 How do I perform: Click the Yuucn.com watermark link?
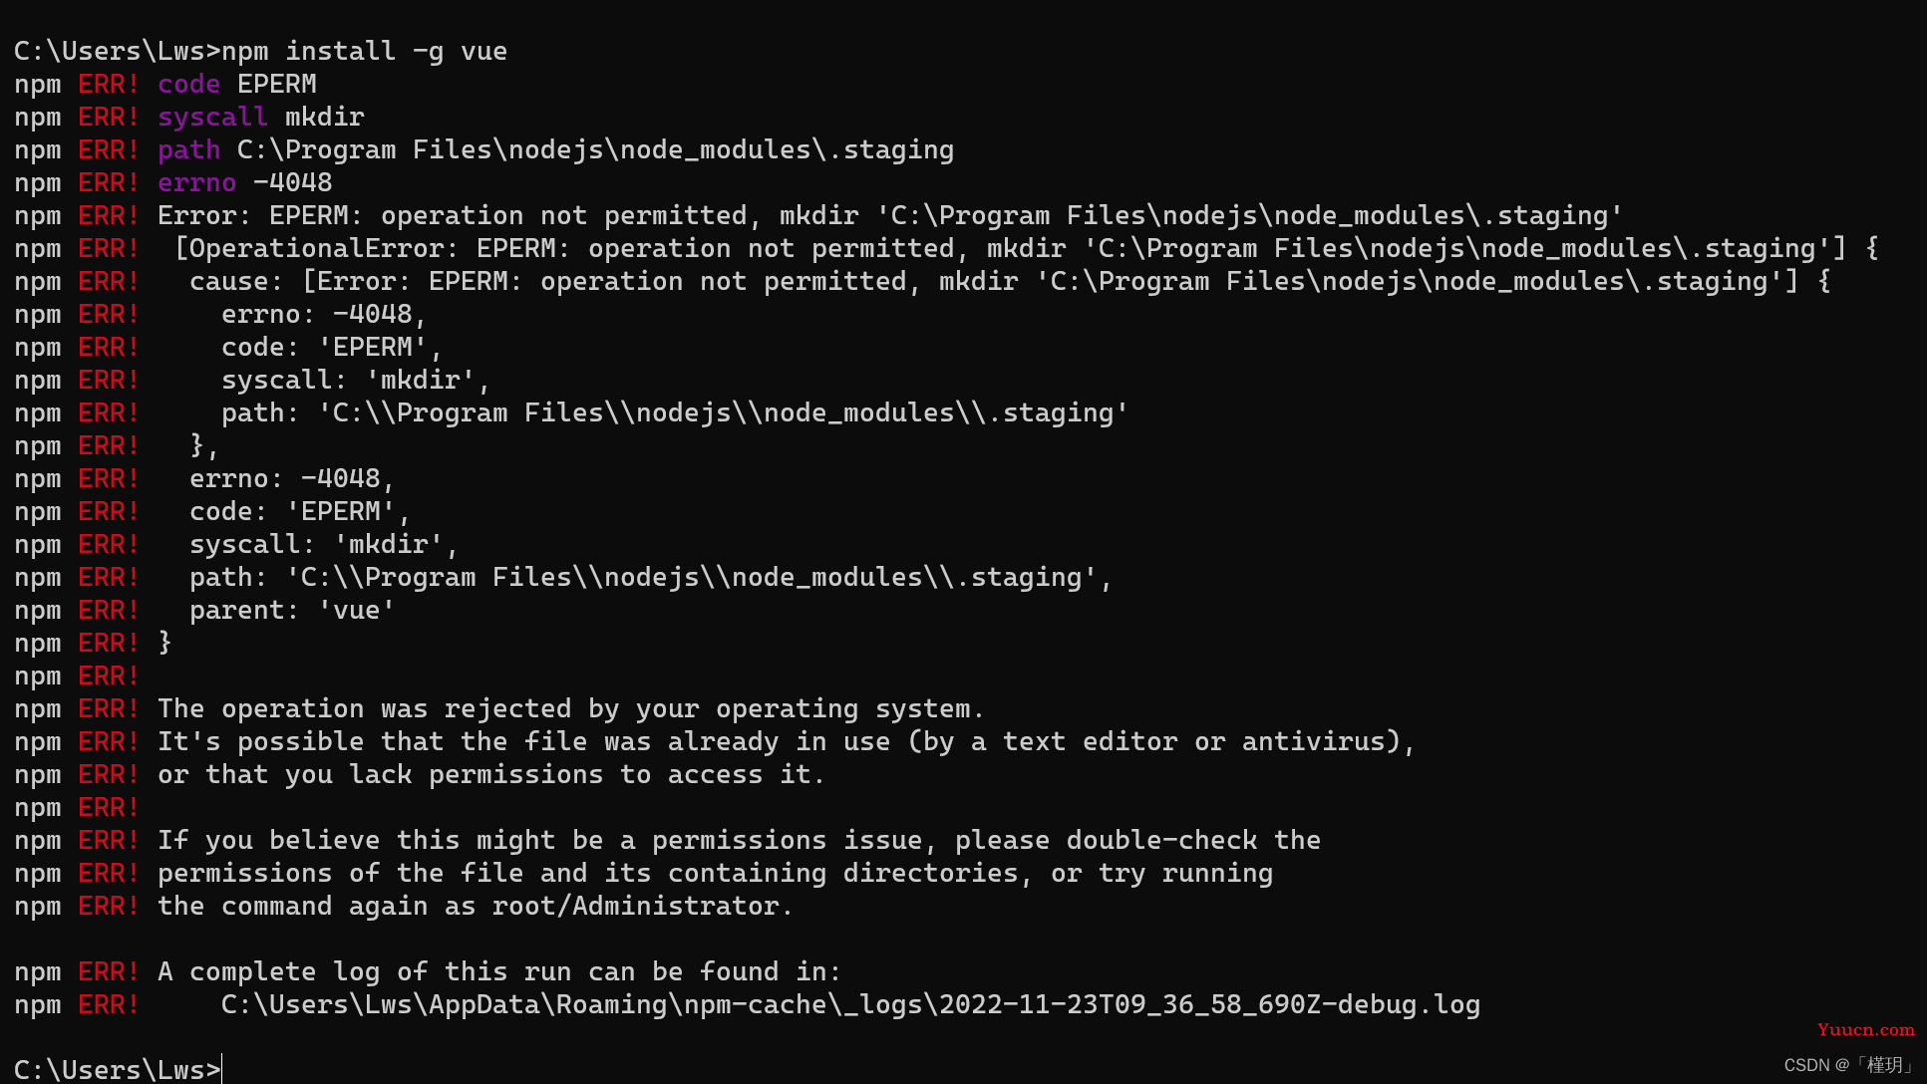pyautogui.click(x=1865, y=1029)
